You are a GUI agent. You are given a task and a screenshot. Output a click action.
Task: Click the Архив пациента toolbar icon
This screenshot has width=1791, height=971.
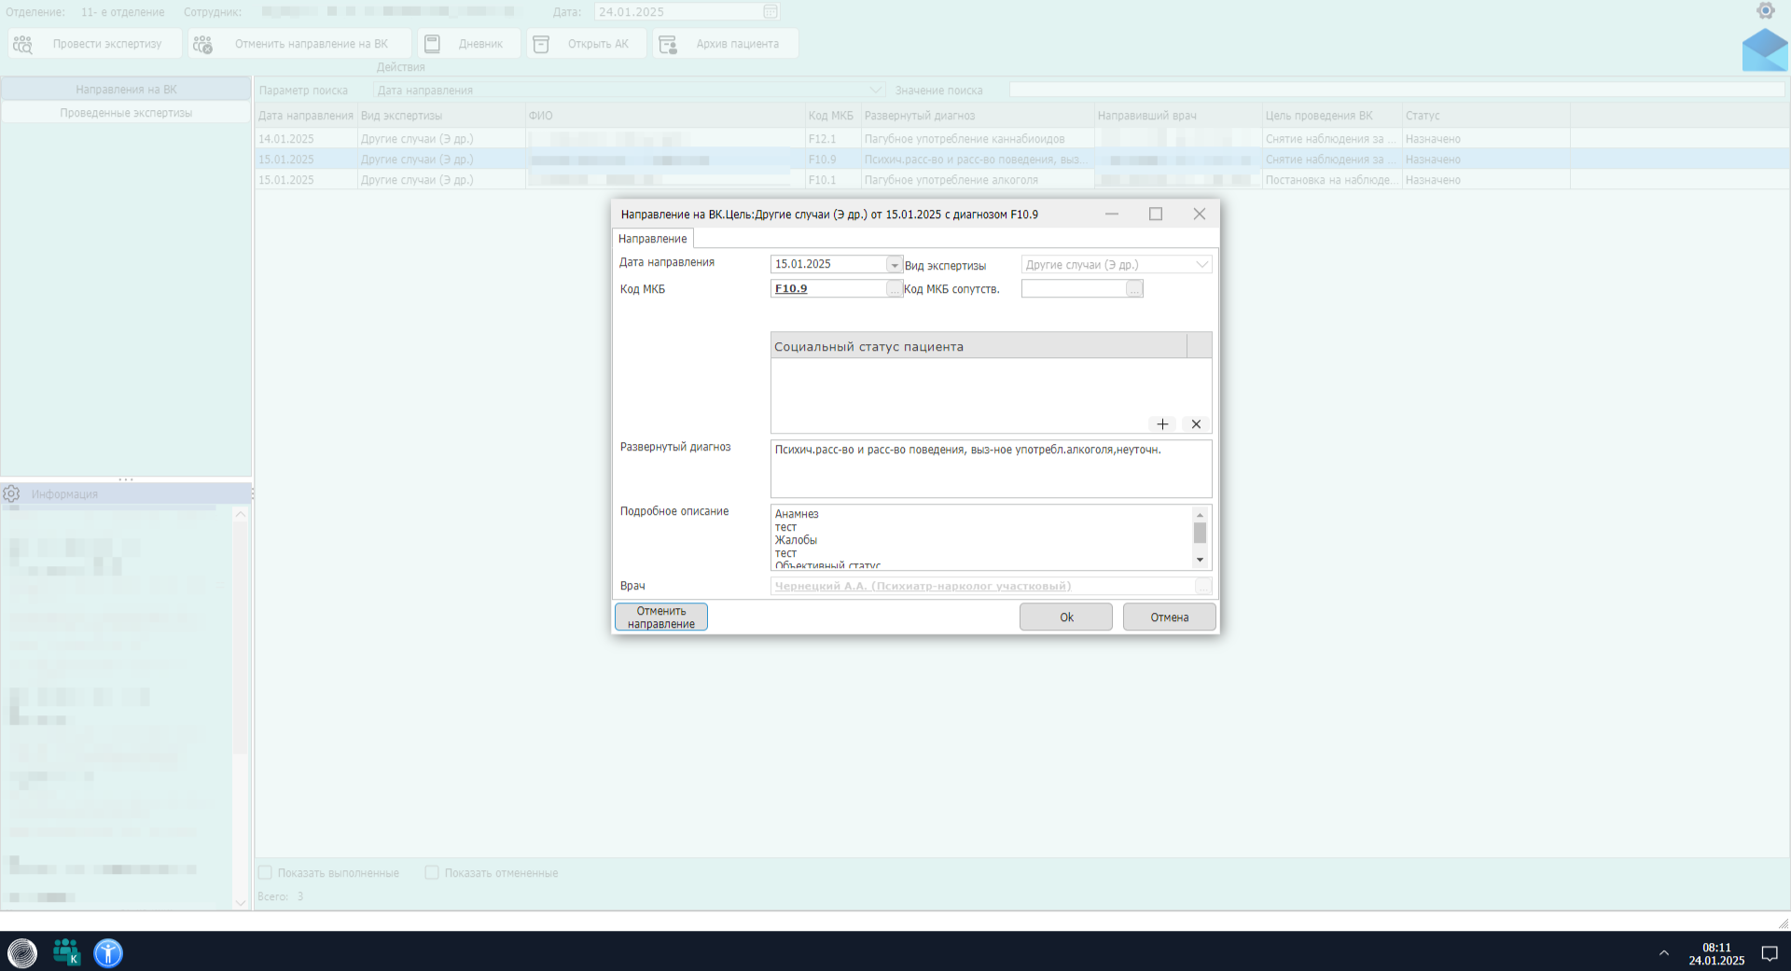[x=668, y=44]
